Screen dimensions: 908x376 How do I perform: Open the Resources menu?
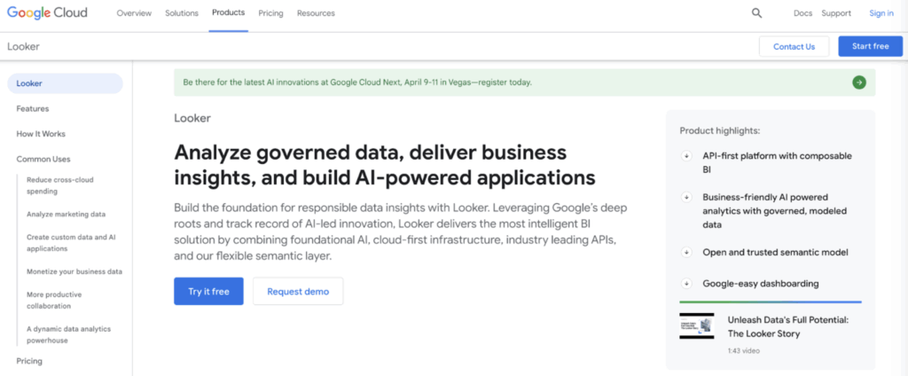click(x=316, y=13)
